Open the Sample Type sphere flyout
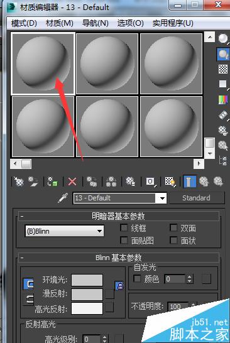Screen dimensions: 230x343 click(223, 38)
